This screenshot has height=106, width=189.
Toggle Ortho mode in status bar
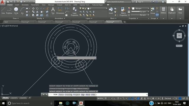[115, 98]
